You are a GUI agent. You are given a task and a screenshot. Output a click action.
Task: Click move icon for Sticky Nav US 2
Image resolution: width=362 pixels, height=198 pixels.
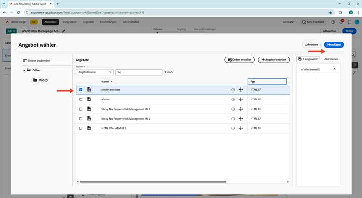(x=241, y=119)
